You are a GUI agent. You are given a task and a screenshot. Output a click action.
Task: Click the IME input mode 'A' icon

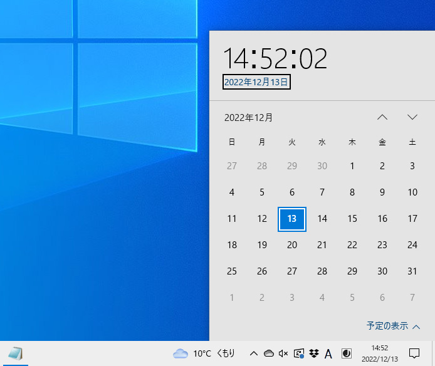pos(328,353)
